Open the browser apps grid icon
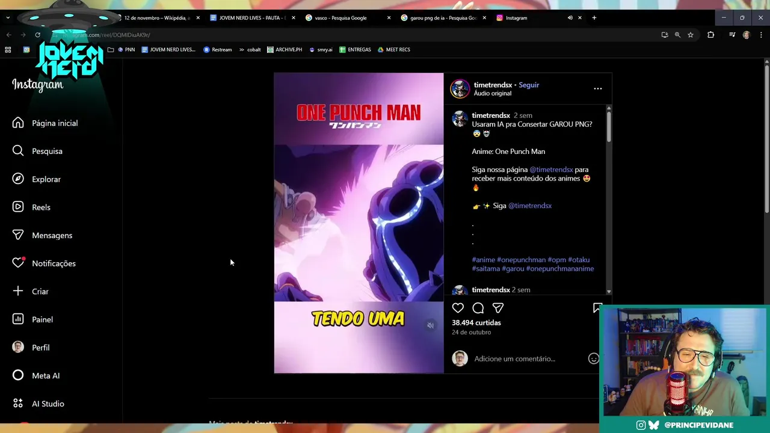770x433 pixels. [8, 49]
